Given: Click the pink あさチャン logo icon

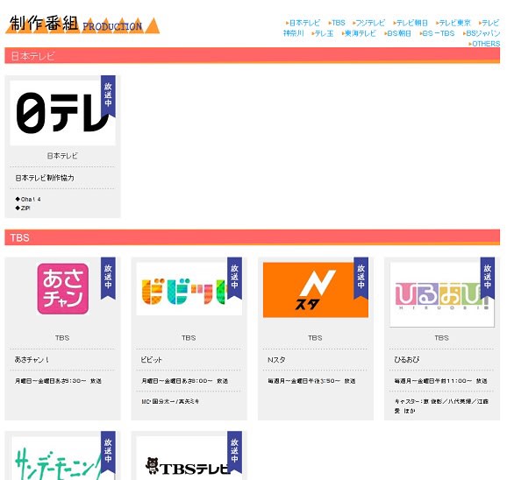Looking at the screenshot, I should [63, 288].
